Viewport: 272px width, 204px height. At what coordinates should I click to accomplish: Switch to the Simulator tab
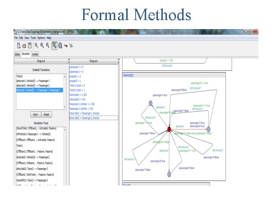[x=26, y=54]
